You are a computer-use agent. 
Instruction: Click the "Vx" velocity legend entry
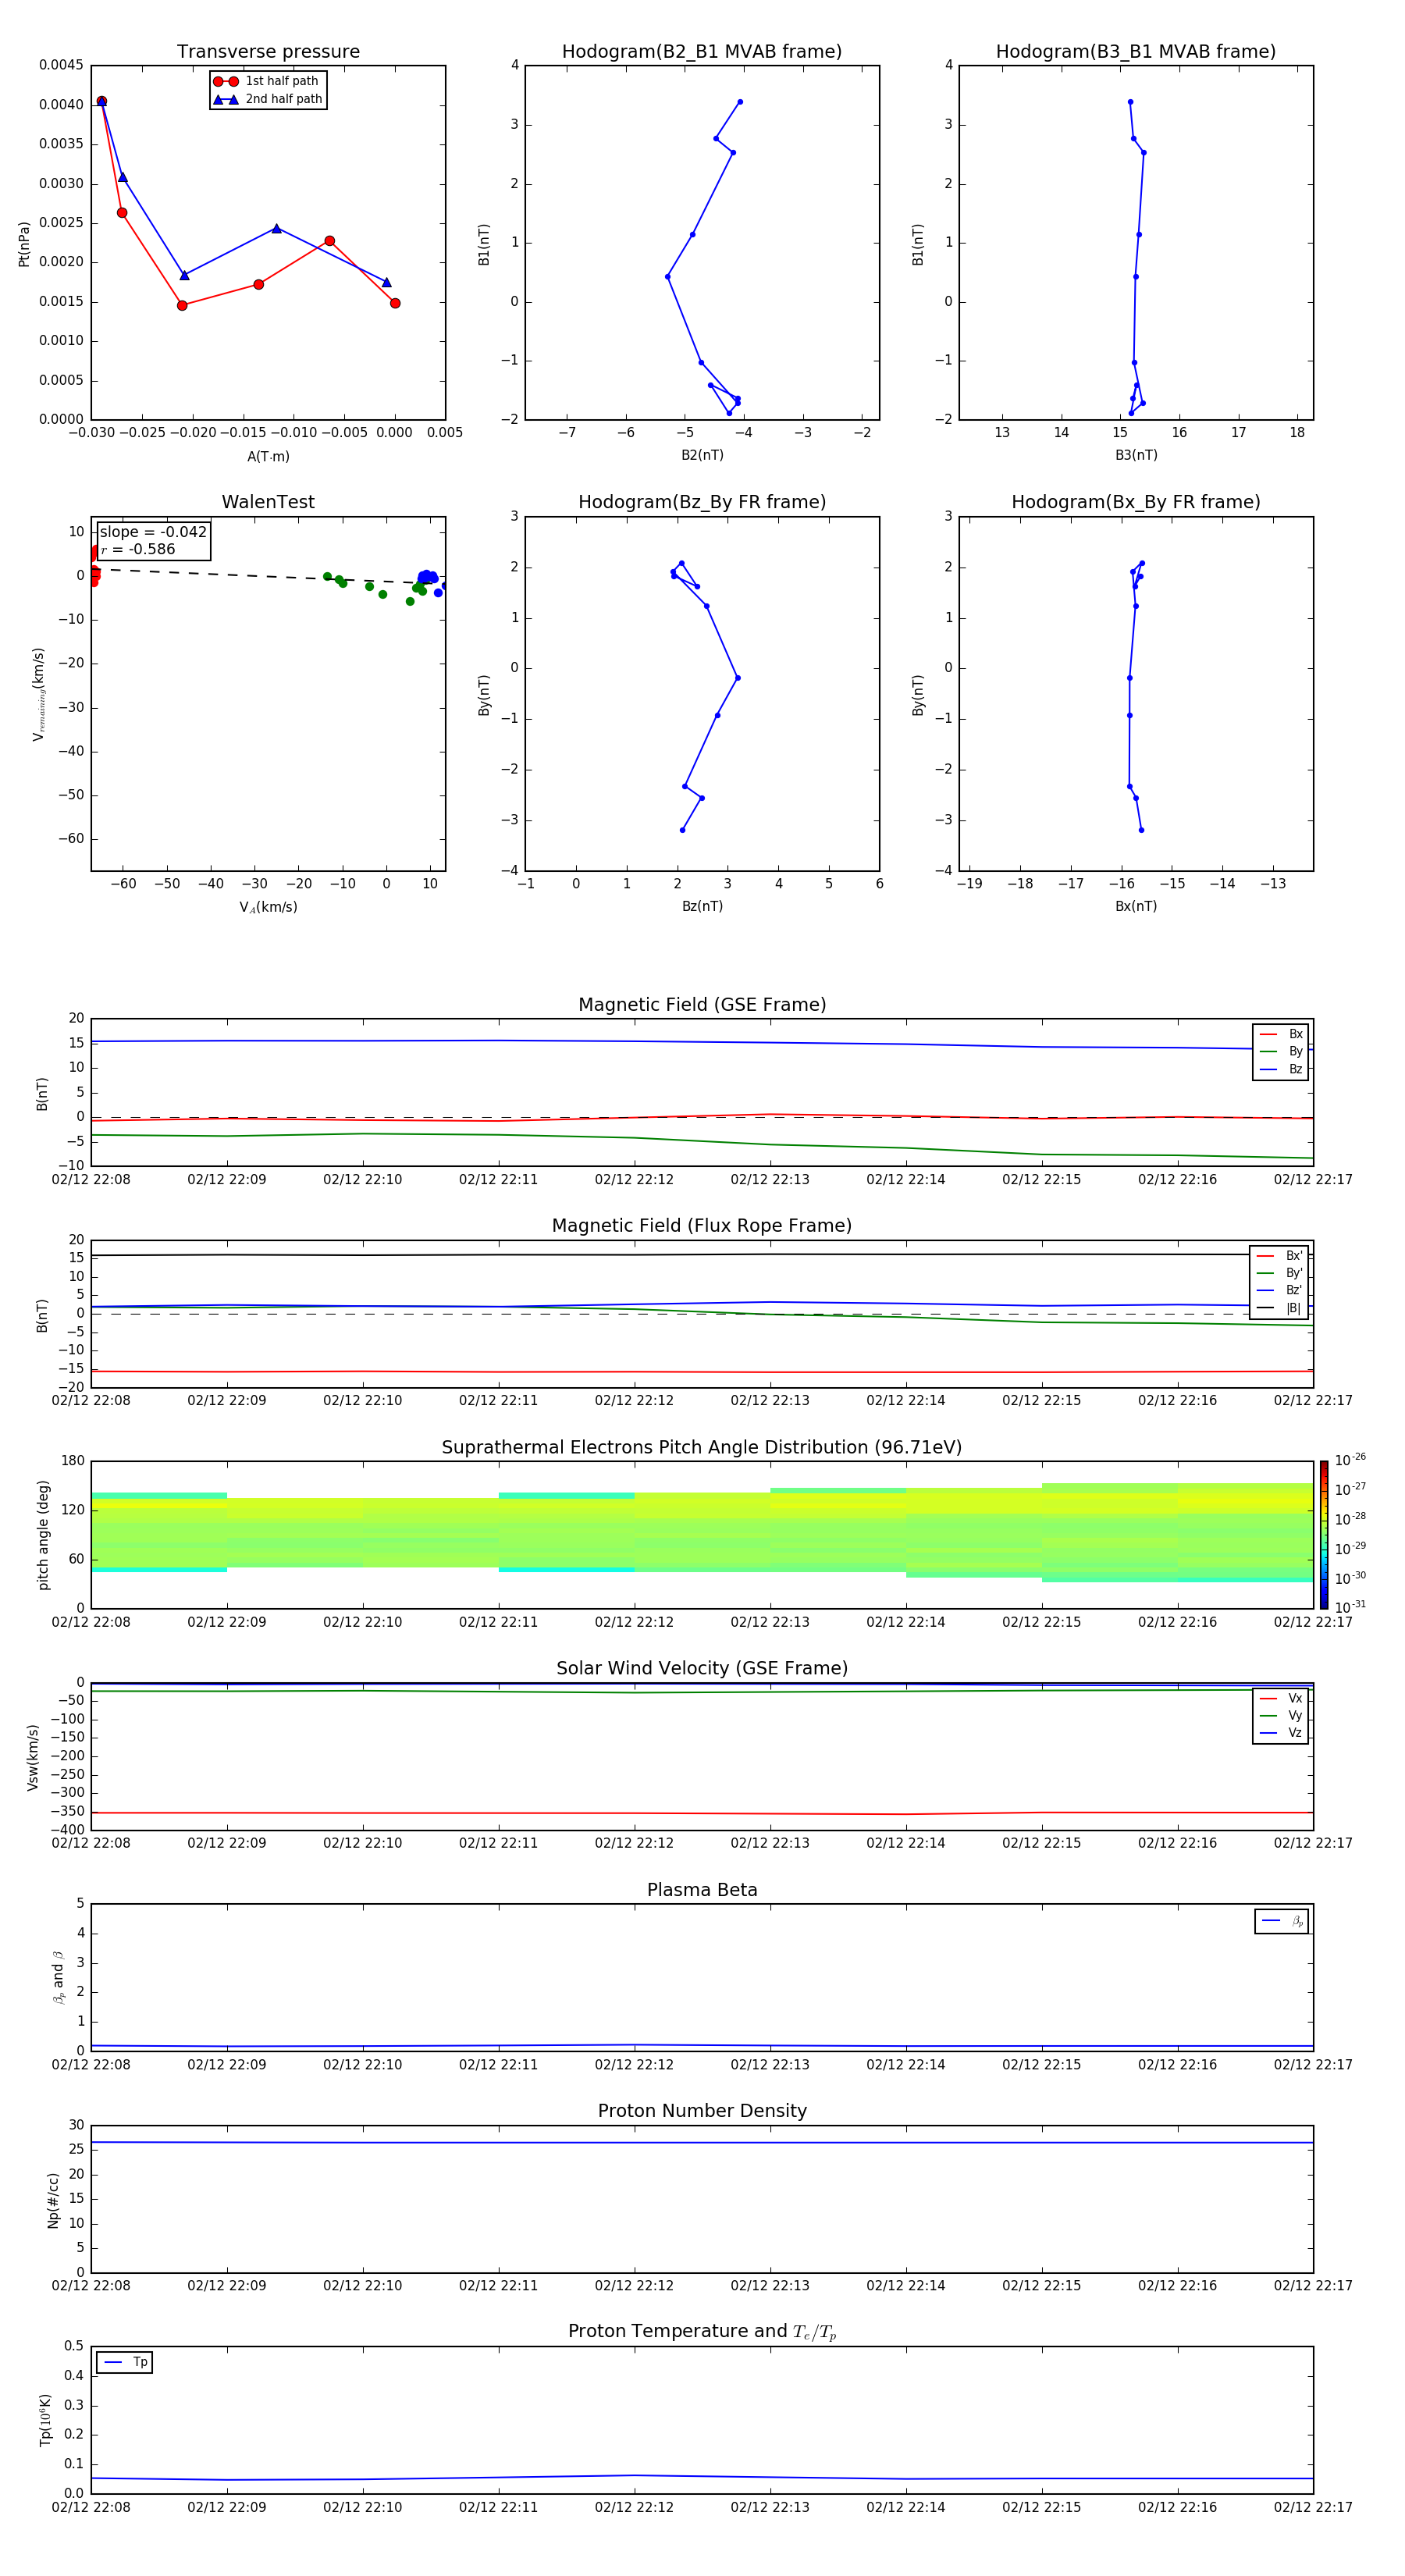pyautogui.click(x=1281, y=1698)
